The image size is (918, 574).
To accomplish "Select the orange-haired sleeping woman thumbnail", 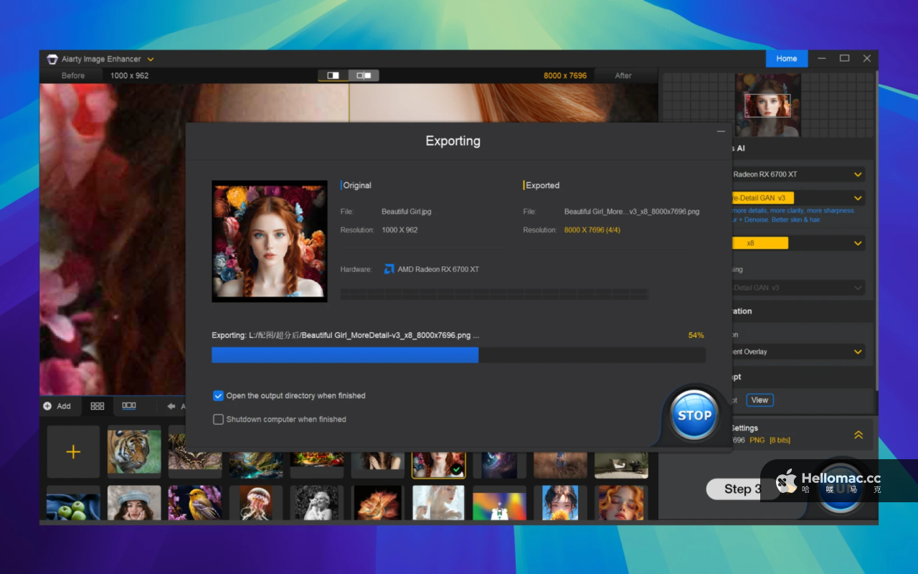I will click(621, 503).
